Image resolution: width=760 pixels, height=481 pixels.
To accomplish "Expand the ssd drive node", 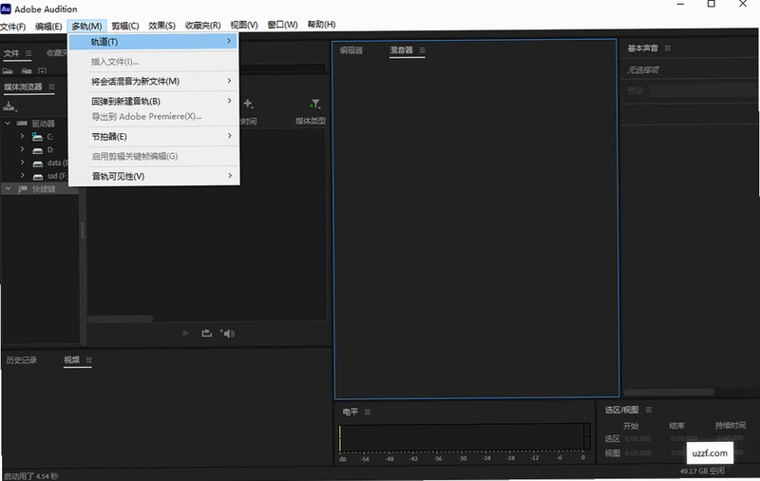I will (x=22, y=176).
